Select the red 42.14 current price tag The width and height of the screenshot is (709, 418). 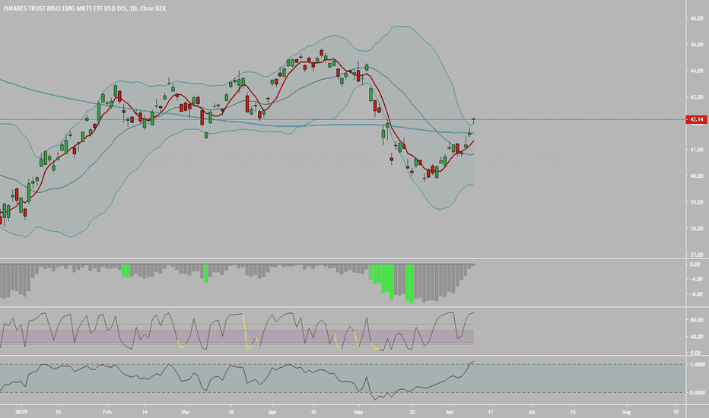click(696, 120)
